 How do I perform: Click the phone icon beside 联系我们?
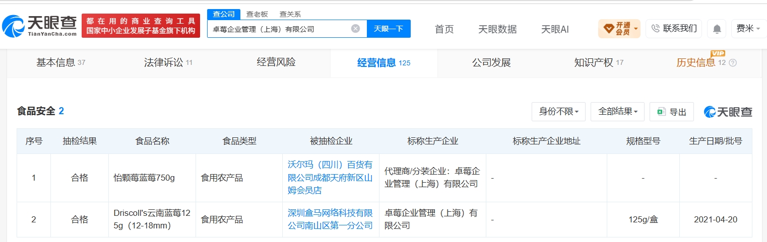click(x=655, y=28)
